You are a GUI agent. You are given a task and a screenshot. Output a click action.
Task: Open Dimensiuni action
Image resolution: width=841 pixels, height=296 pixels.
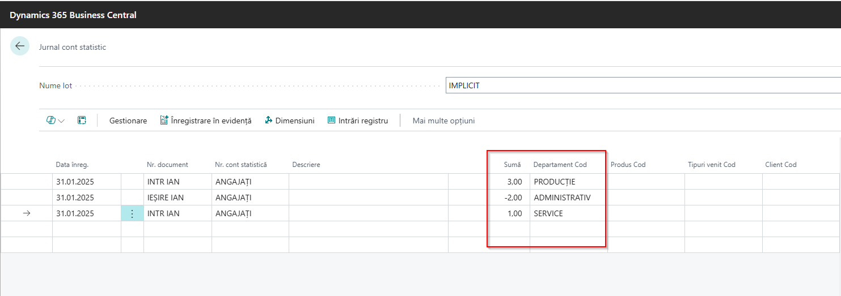(290, 121)
